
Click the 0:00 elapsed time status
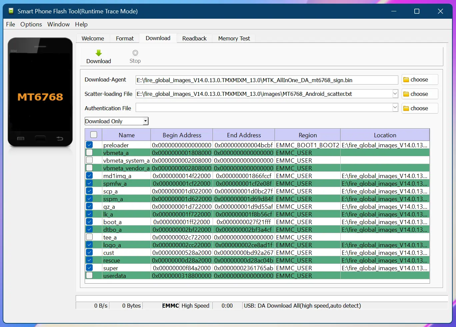pyautogui.click(x=227, y=305)
